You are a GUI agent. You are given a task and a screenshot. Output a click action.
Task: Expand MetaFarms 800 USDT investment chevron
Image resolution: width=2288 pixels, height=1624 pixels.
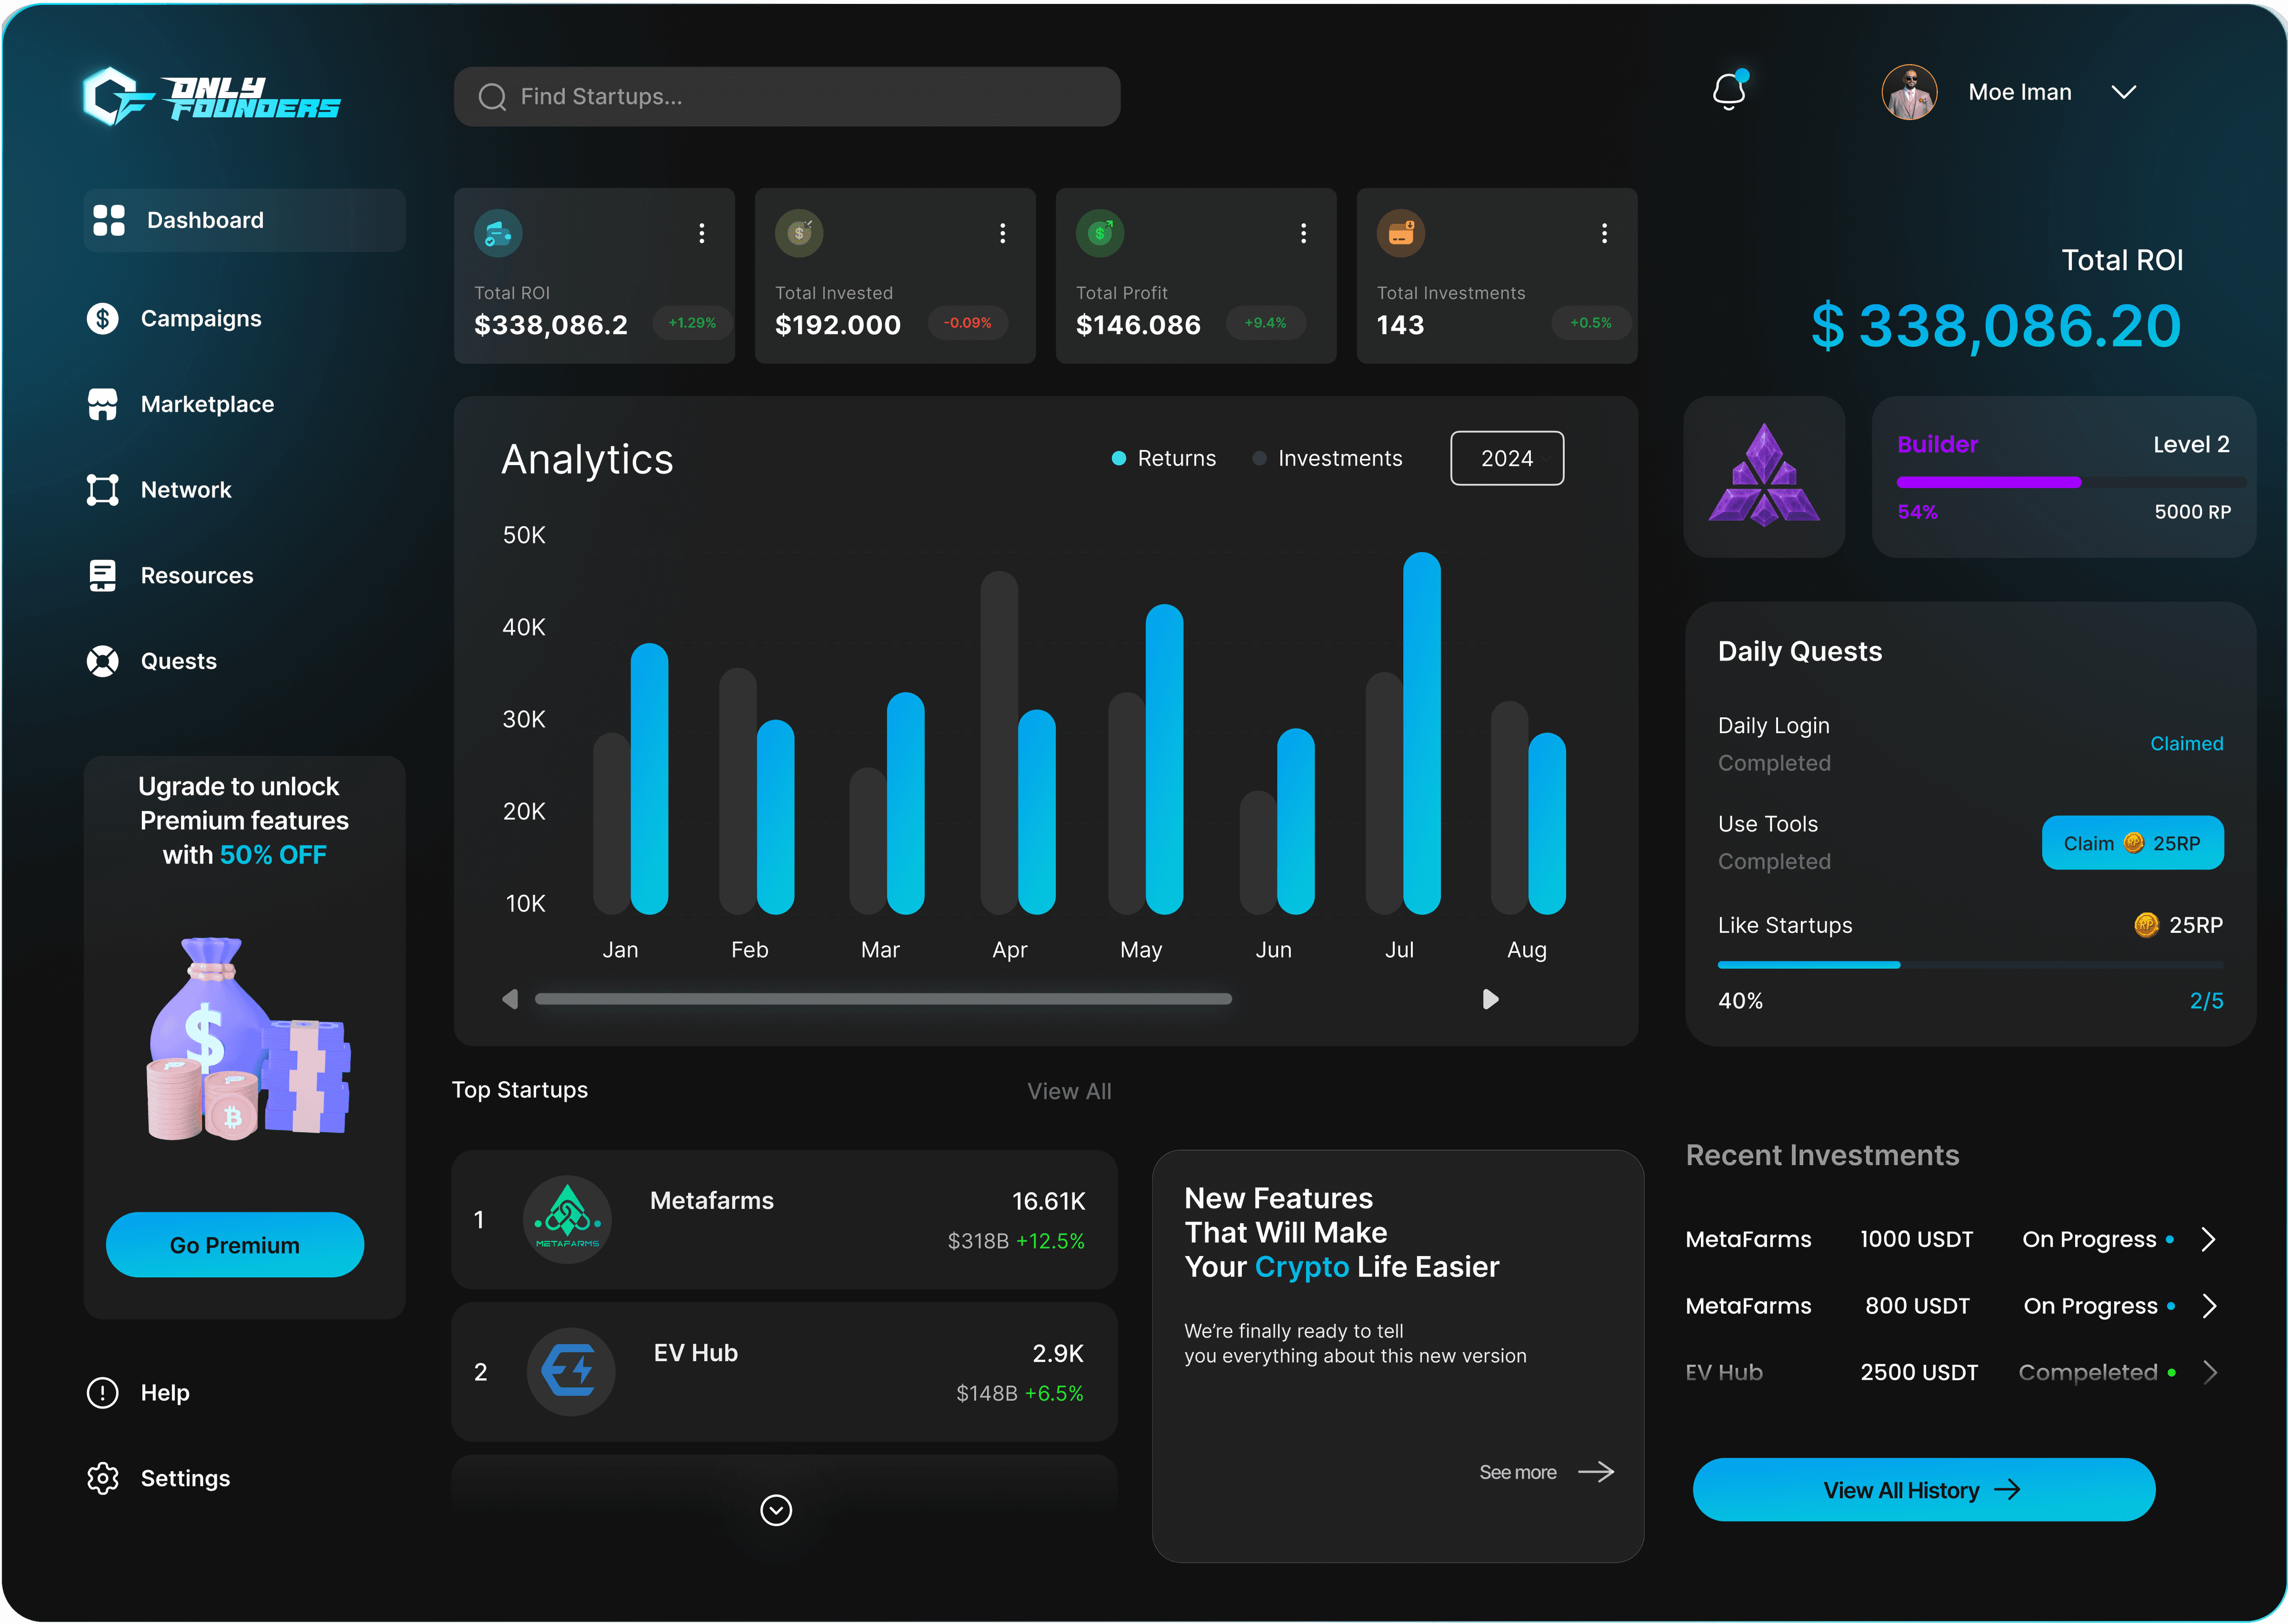pos(2209,1306)
